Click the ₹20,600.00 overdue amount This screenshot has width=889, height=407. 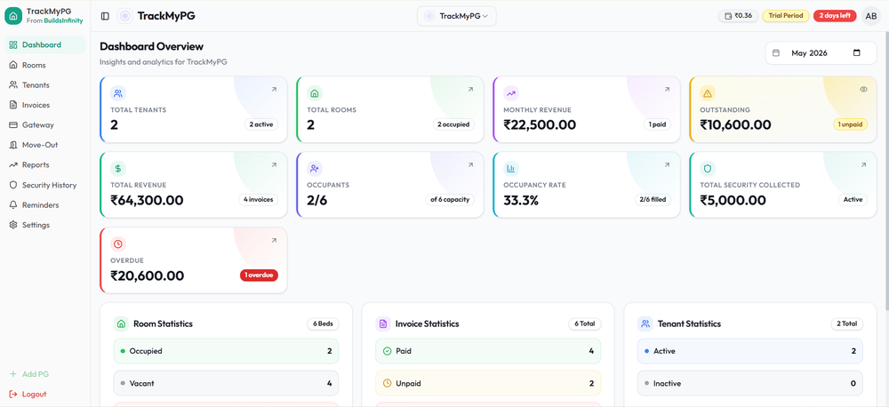(x=148, y=275)
